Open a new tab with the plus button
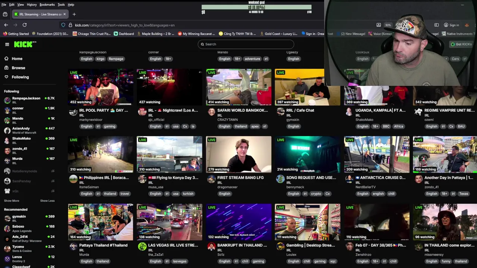Image resolution: width=477 pixels, height=268 pixels. 74,14
